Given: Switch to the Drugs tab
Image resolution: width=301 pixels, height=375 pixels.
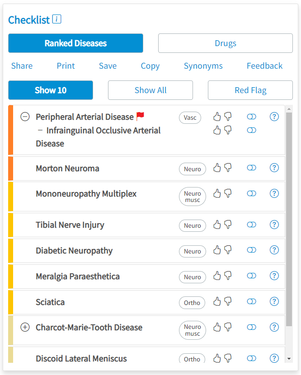Looking at the screenshot, I should tap(225, 43).
